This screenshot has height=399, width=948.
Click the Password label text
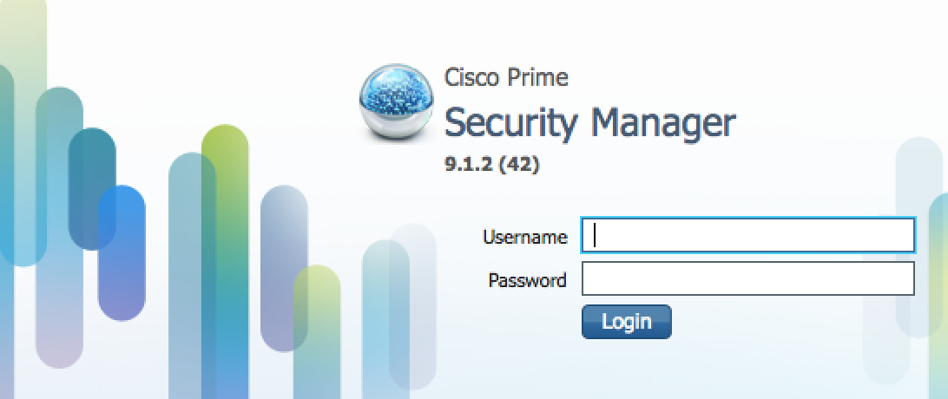click(527, 280)
